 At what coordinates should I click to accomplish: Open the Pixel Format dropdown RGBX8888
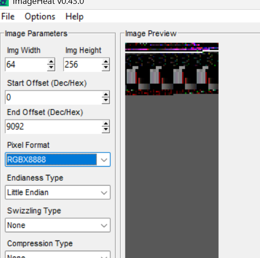pyautogui.click(x=58, y=159)
